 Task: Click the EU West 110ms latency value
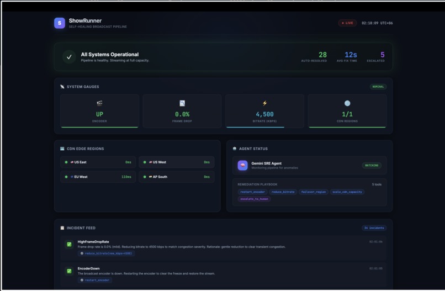click(x=126, y=177)
